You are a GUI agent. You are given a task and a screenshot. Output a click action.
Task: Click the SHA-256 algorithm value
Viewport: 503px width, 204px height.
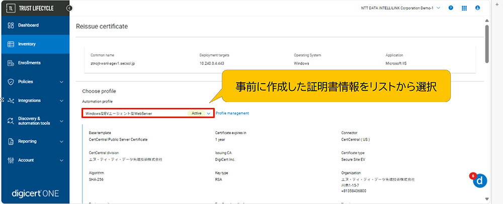point(96,179)
